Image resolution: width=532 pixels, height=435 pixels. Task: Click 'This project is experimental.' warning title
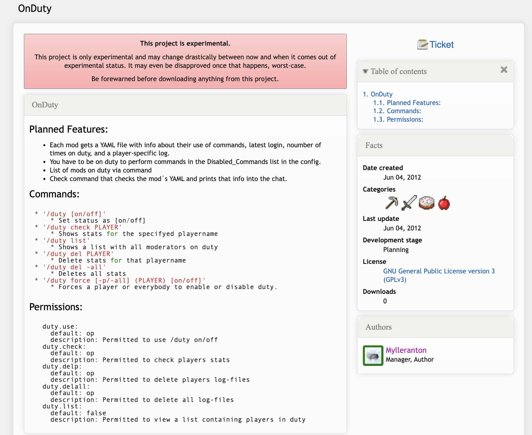tap(185, 43)
